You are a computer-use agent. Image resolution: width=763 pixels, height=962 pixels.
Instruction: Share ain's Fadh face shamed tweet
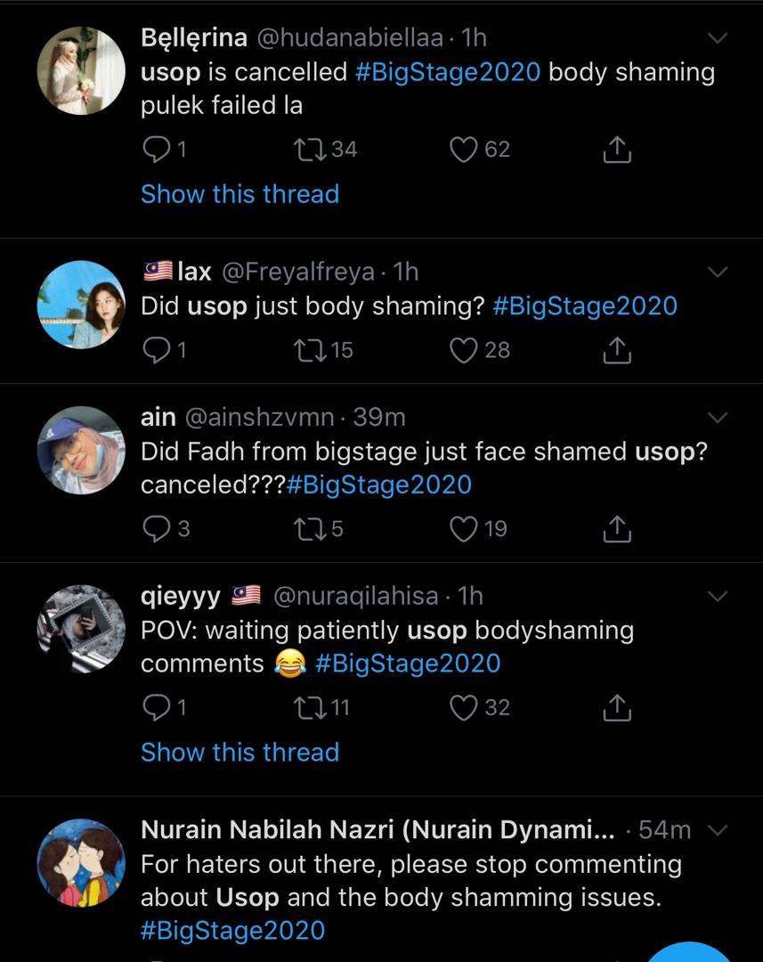(617, 529)
